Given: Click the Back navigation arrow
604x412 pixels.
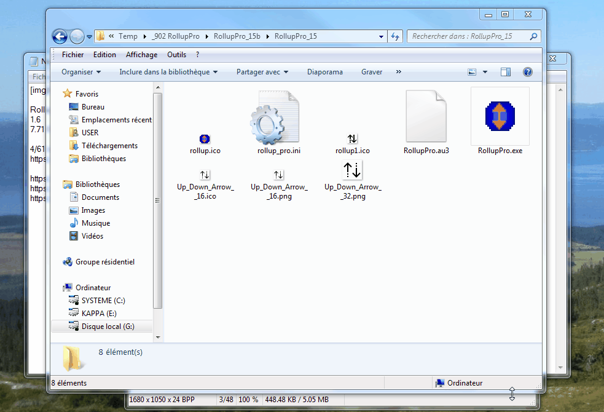Looking at the screenshot, I should coord(60,36).
